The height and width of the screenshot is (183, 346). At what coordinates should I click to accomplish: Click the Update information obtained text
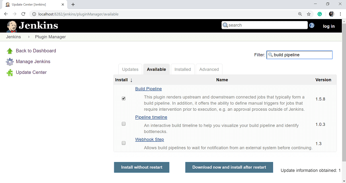pyautogui.click(x=311, y=170)
